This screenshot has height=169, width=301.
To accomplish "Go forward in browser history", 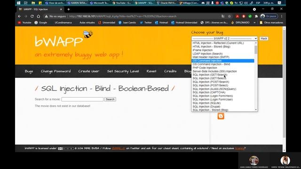I will pos(26,16).
